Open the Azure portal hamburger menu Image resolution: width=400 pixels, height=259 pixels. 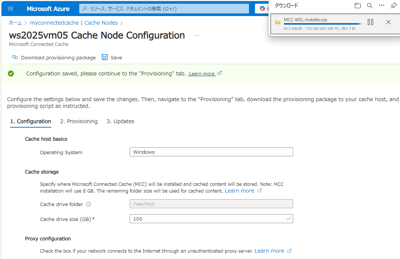click(x=10, y=9)
